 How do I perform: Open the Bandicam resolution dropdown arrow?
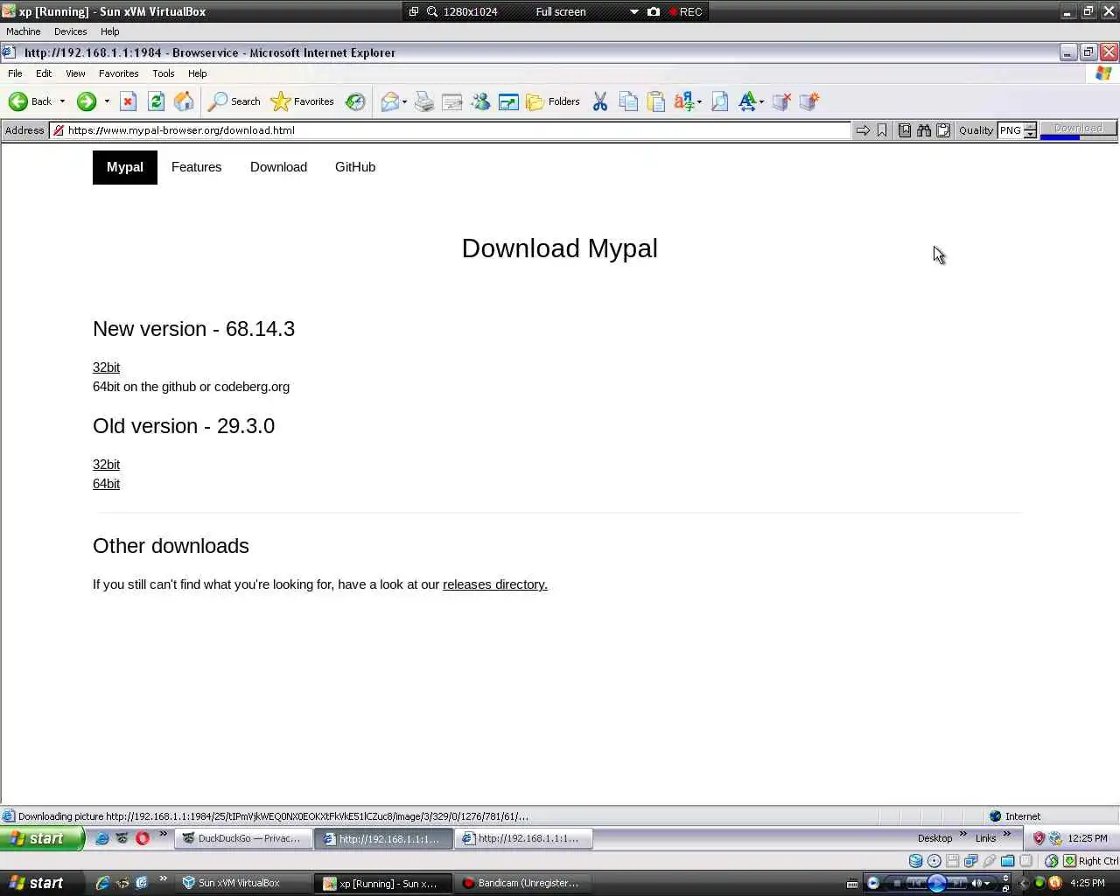634,11
